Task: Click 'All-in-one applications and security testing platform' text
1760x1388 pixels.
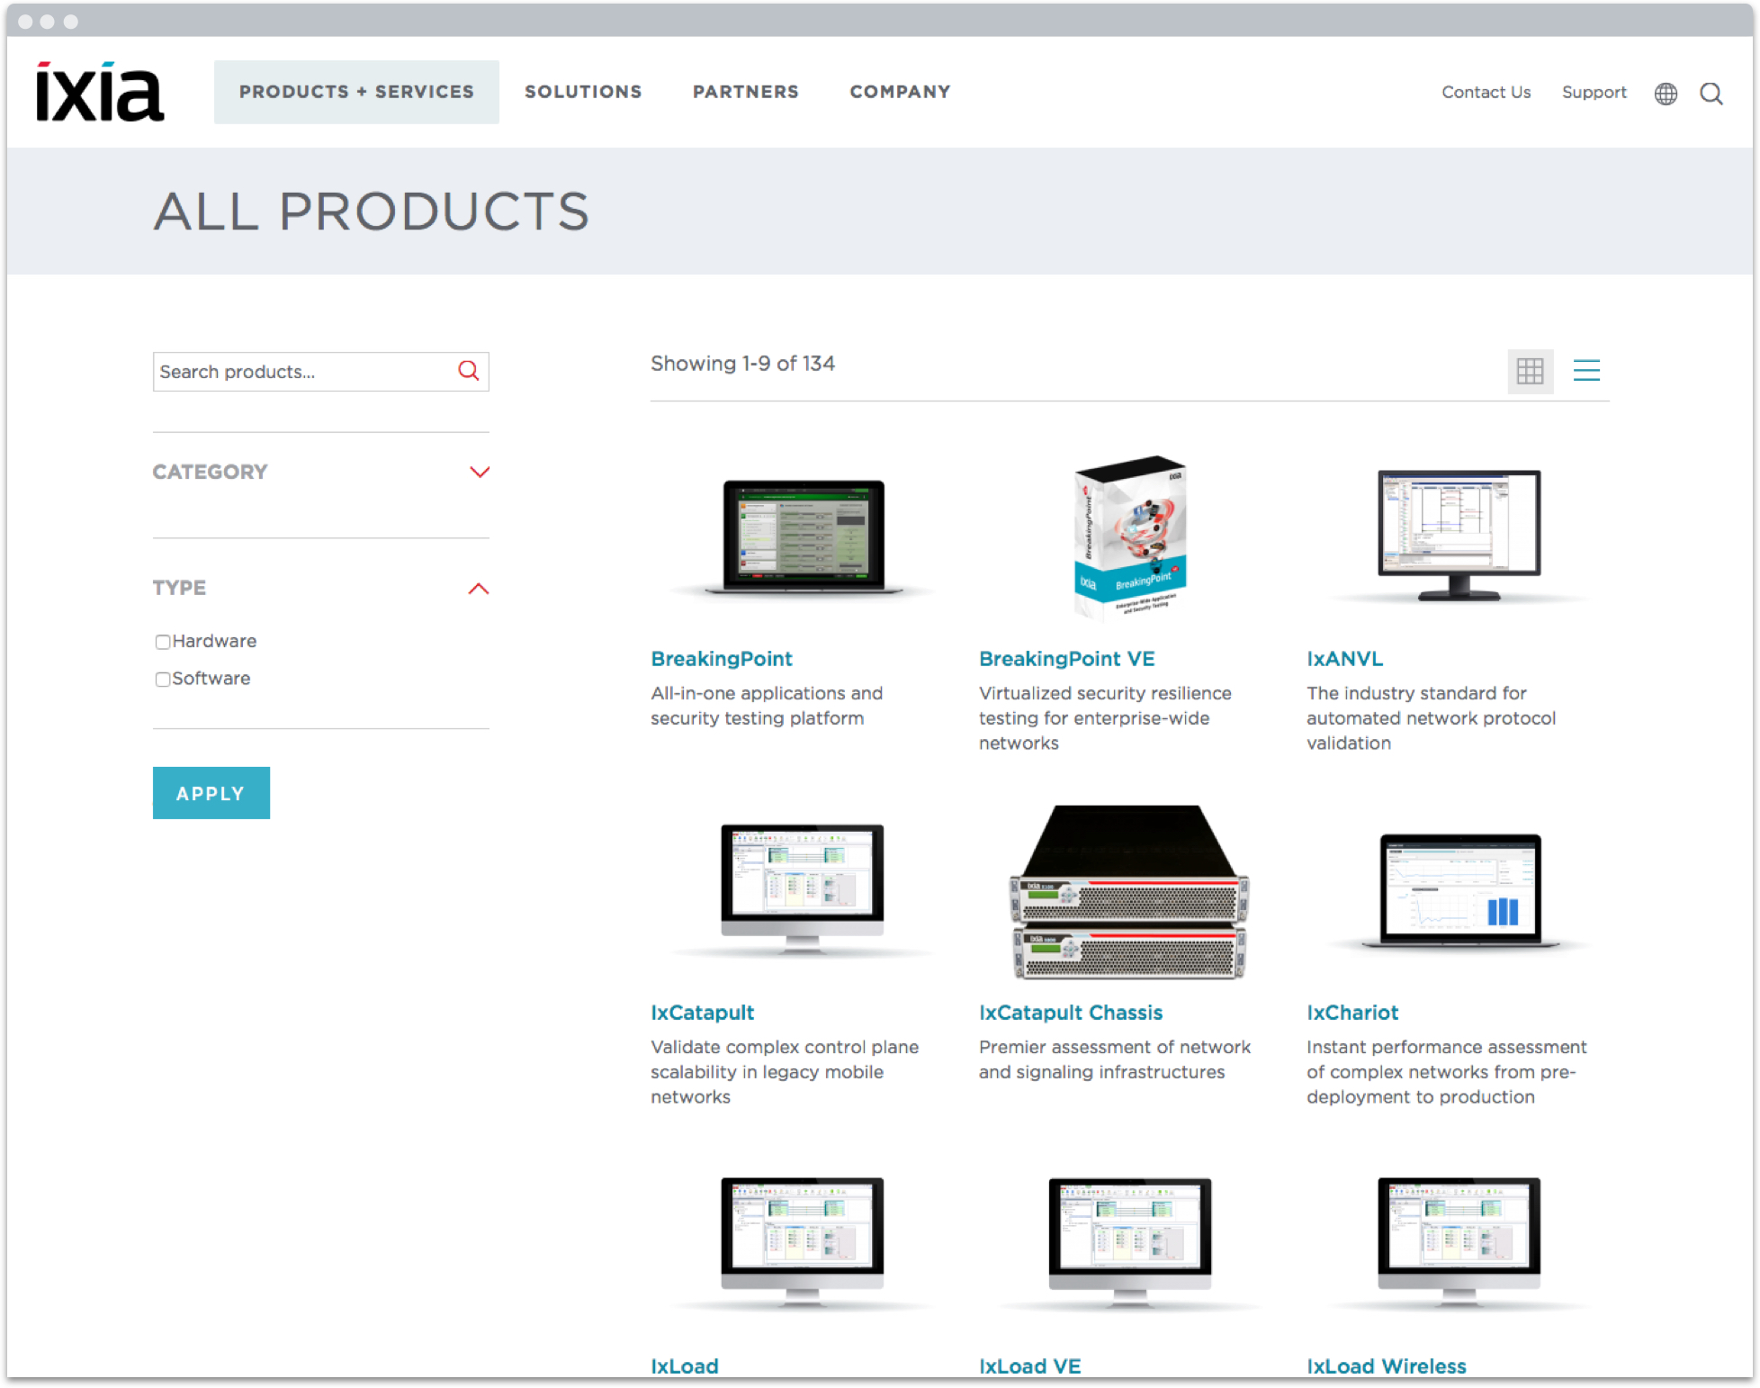Action: [x=767, y=706]
